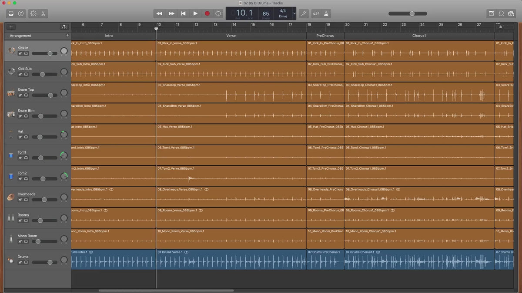Select the PreChorus arrangement marker
The image size is (522, 293).
point(325,36)
